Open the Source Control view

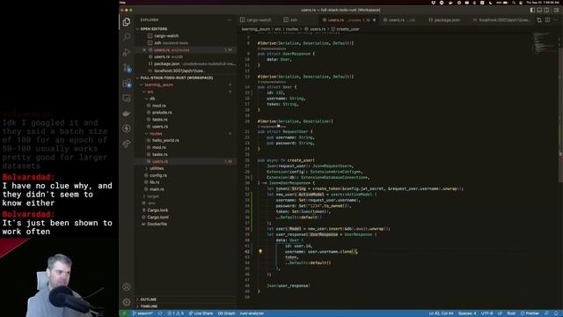(x=127, y=68)
